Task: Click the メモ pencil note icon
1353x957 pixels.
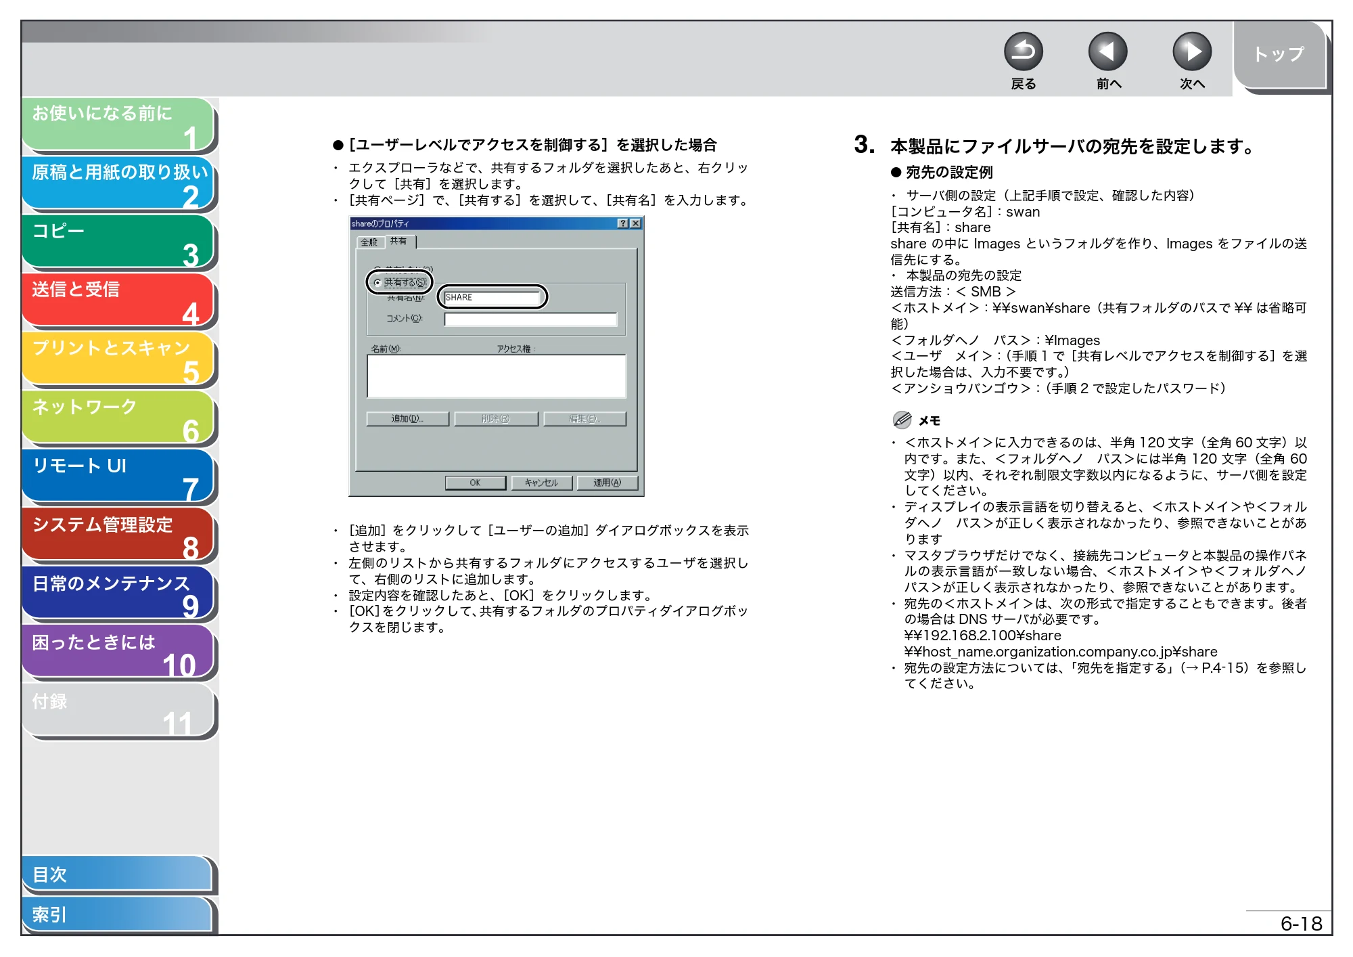Action: tap(902, 420)
